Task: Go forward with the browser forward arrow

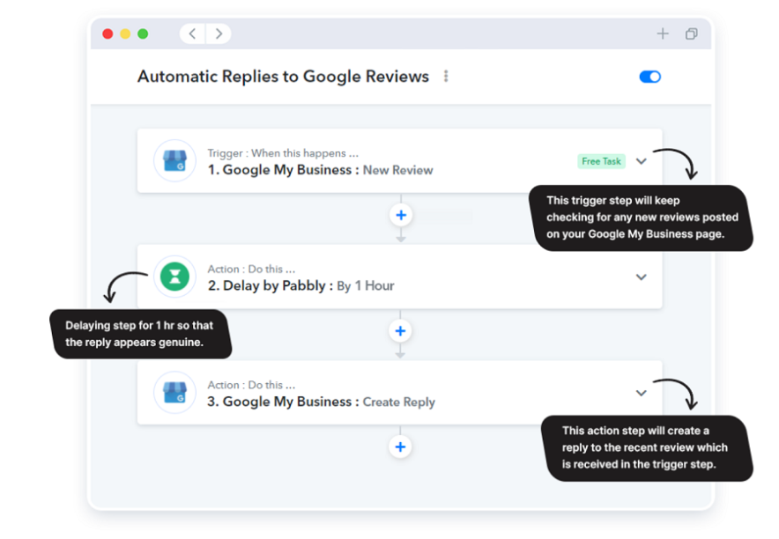Action: click(219, 33)
